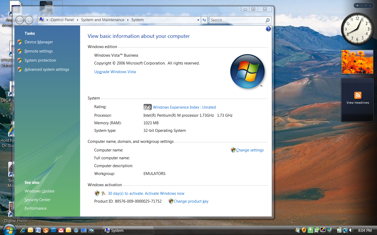
Task: Open Windows Experience Index : Unrated link
Action: [184, 107]
